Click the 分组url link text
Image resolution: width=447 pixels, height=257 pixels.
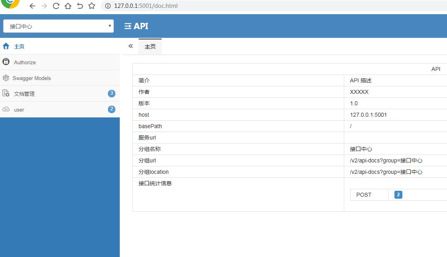click(146, 160)
